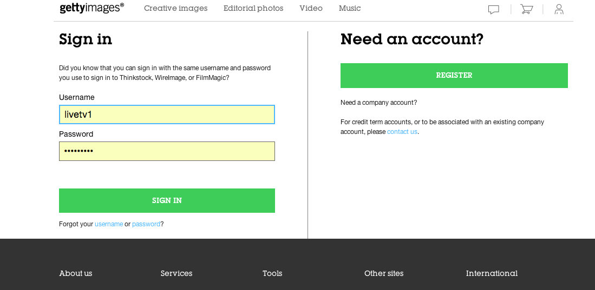Select the Video navigation item
This screenshot has width=595, height=290.
(311, 8)
